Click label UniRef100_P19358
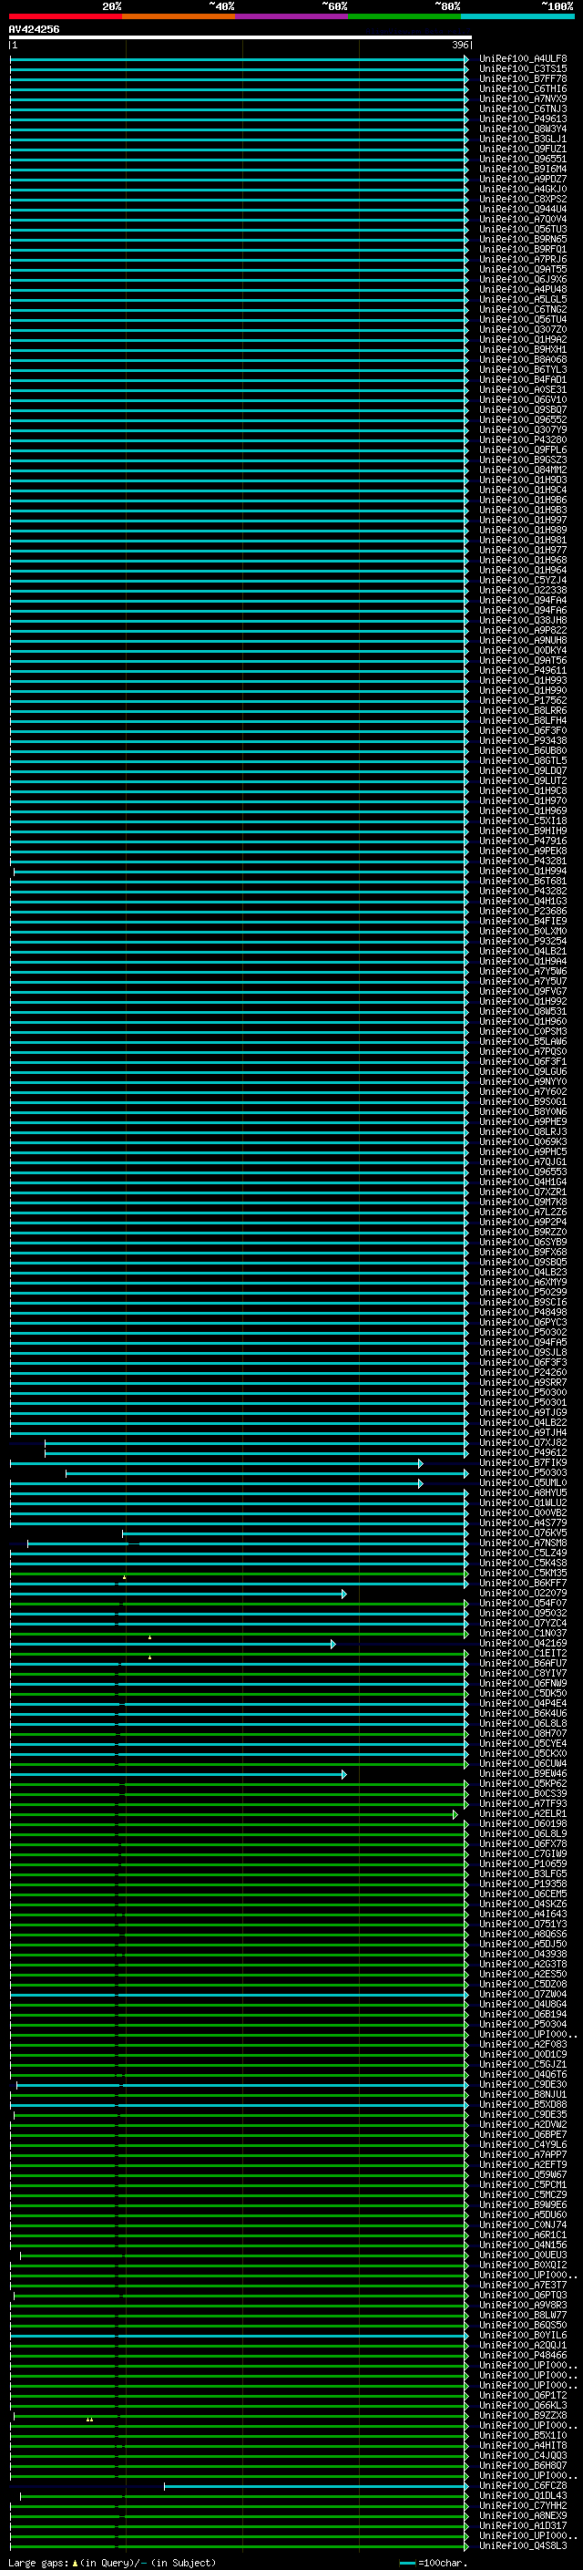583x2570 pixels. [523, 1884]
